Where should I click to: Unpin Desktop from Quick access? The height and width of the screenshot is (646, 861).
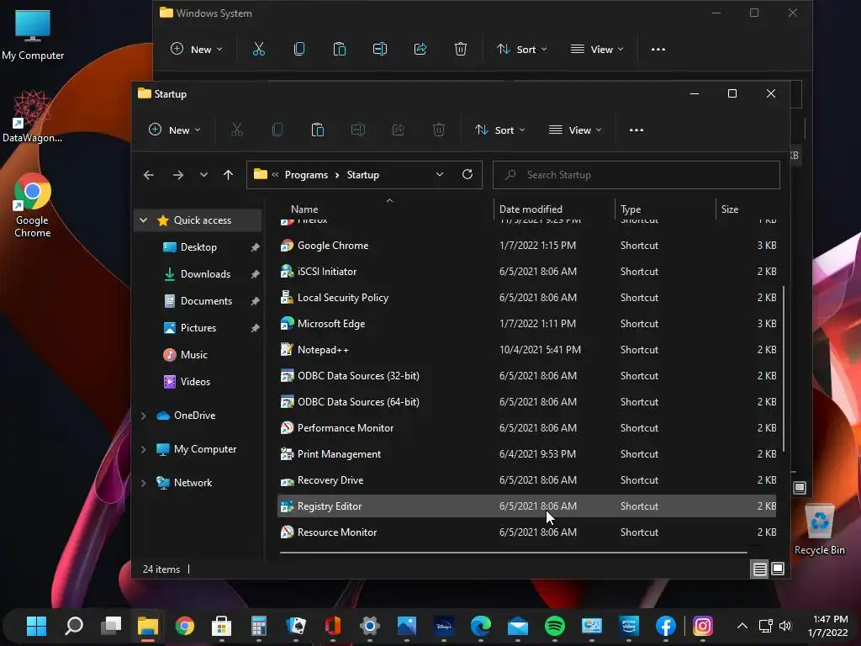coord(255,248)
